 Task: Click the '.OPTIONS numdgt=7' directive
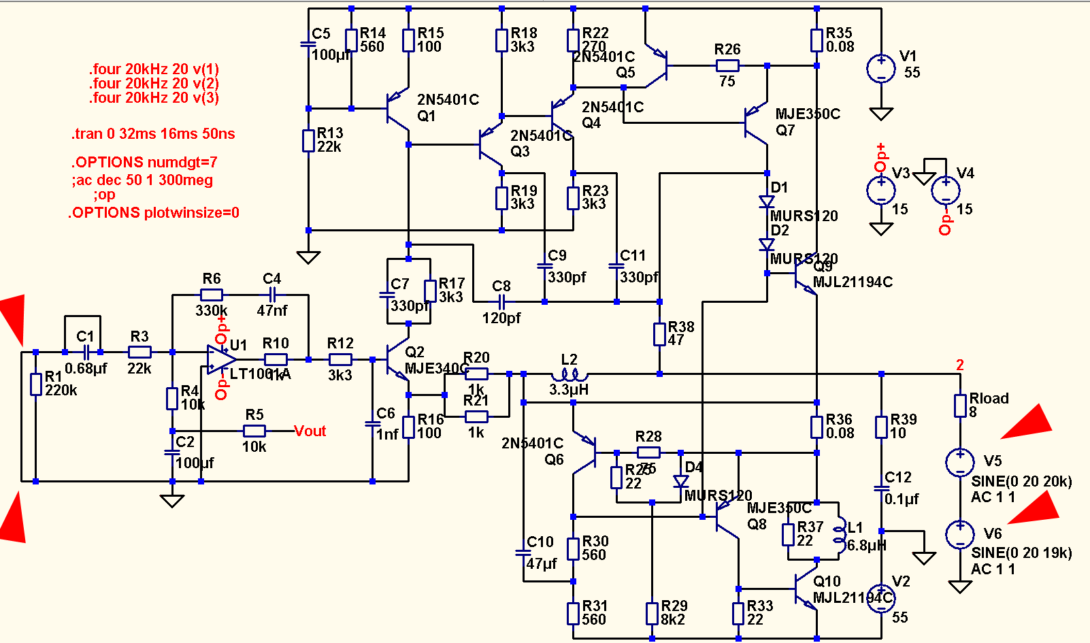point(144,163)
